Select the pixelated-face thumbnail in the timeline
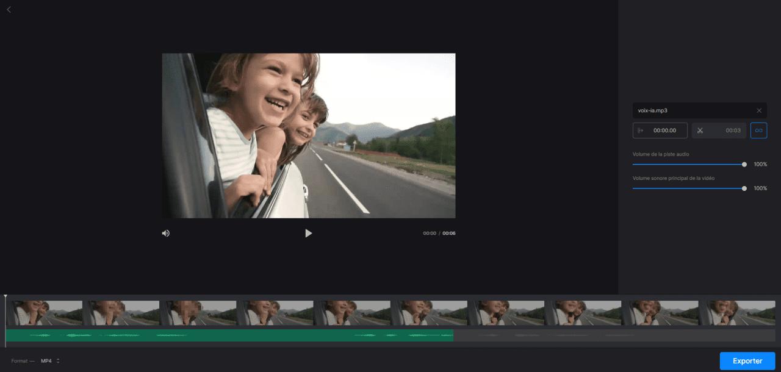This screenshot has width=781, height=372. [198, 313]
